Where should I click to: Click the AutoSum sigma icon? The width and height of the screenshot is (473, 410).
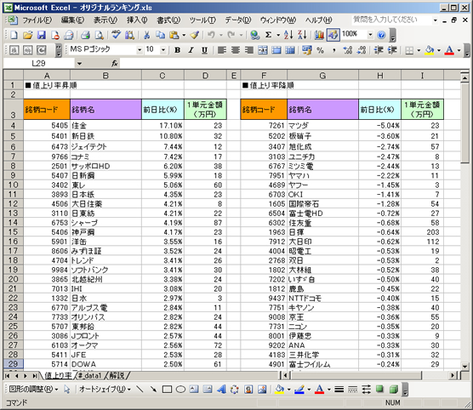click(268, 35)
